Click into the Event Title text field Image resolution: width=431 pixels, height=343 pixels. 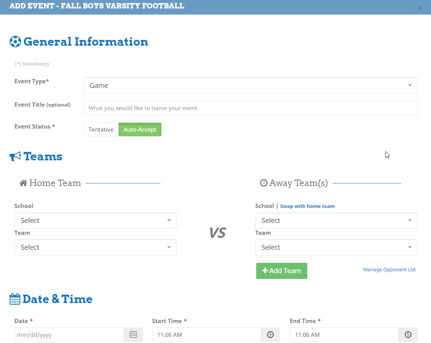[250, 108]
